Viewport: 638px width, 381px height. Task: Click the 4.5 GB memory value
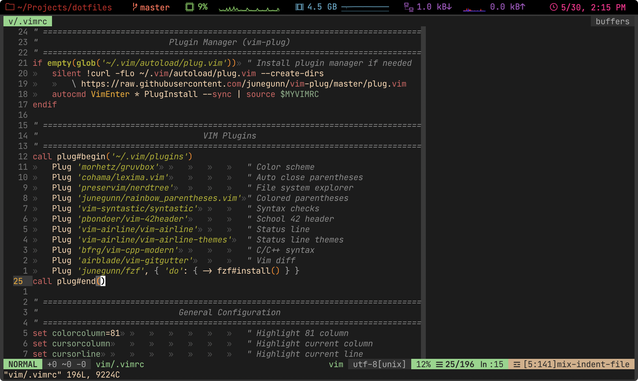322,7
